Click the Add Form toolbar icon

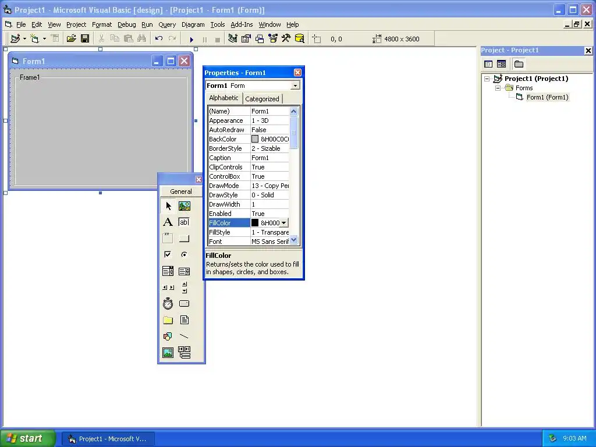(x=34, y=39)
